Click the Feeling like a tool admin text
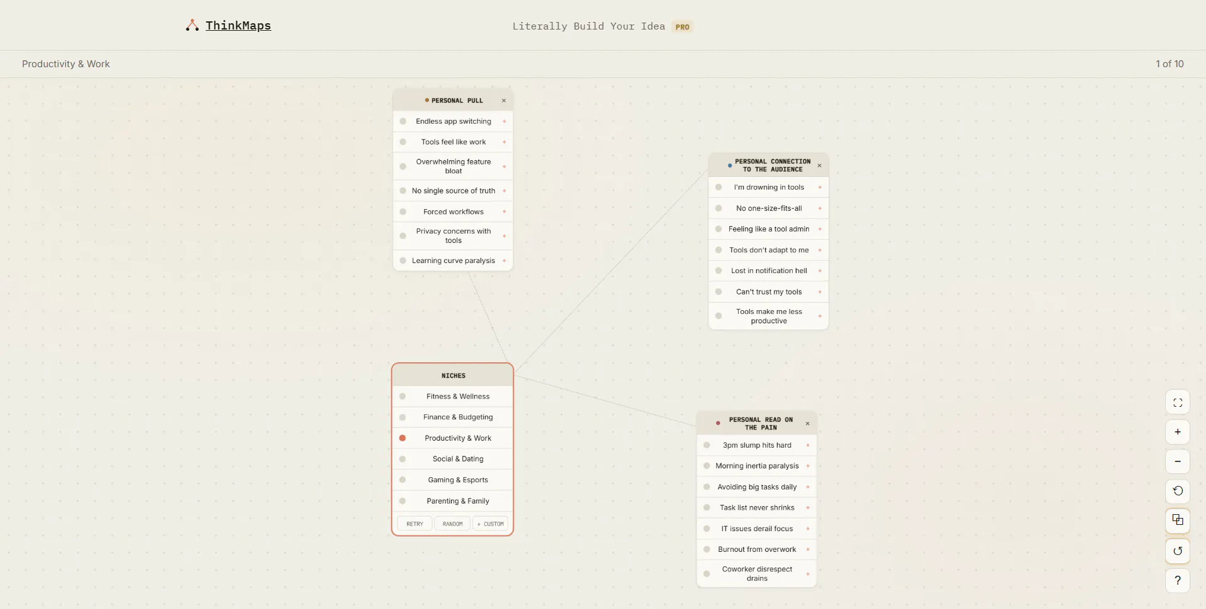 click(x=769, y=229)
